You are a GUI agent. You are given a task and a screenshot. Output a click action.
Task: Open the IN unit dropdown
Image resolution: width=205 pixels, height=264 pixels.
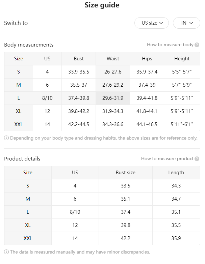[186, 23]
